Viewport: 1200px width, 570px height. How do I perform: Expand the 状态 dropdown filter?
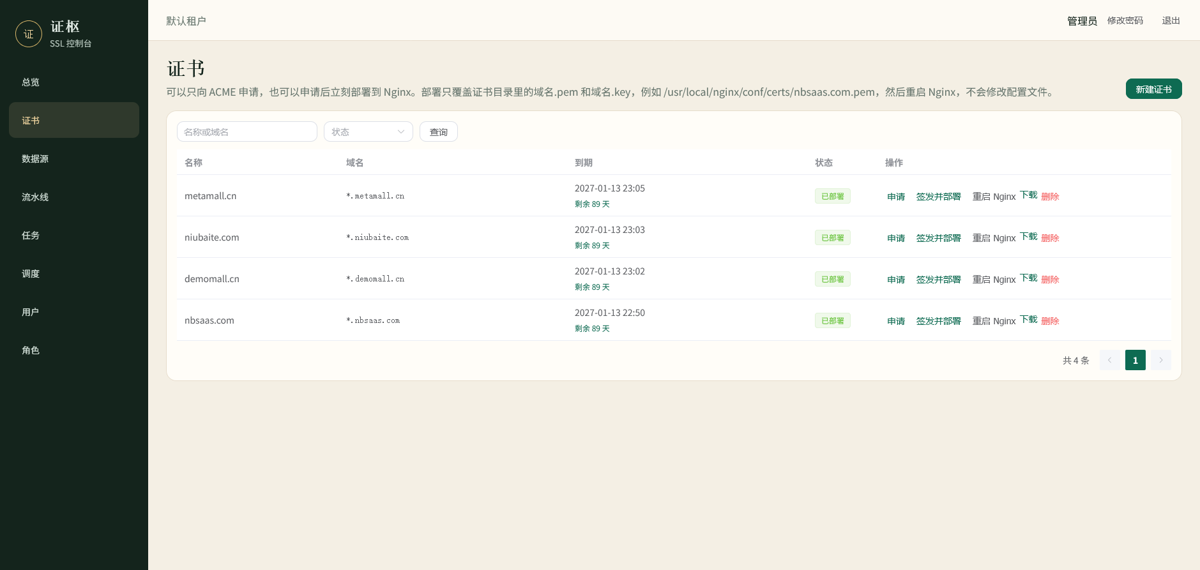pyautogui.click(x=368, y=131)
